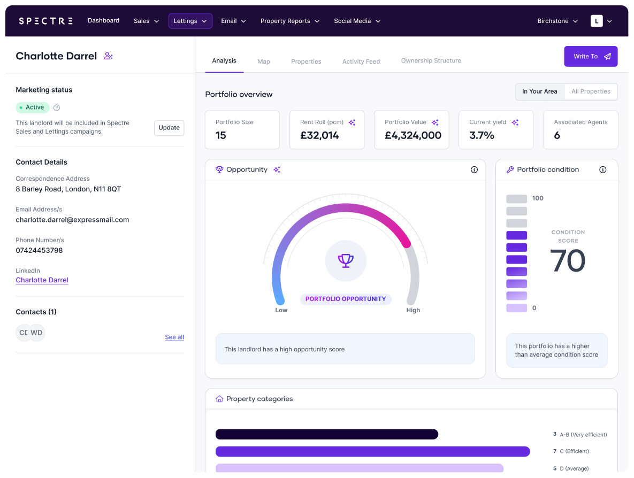This screenshot has width=634, height=478.
Task: Open the Lettings dropdown menu
Action: tap(190, 20)
